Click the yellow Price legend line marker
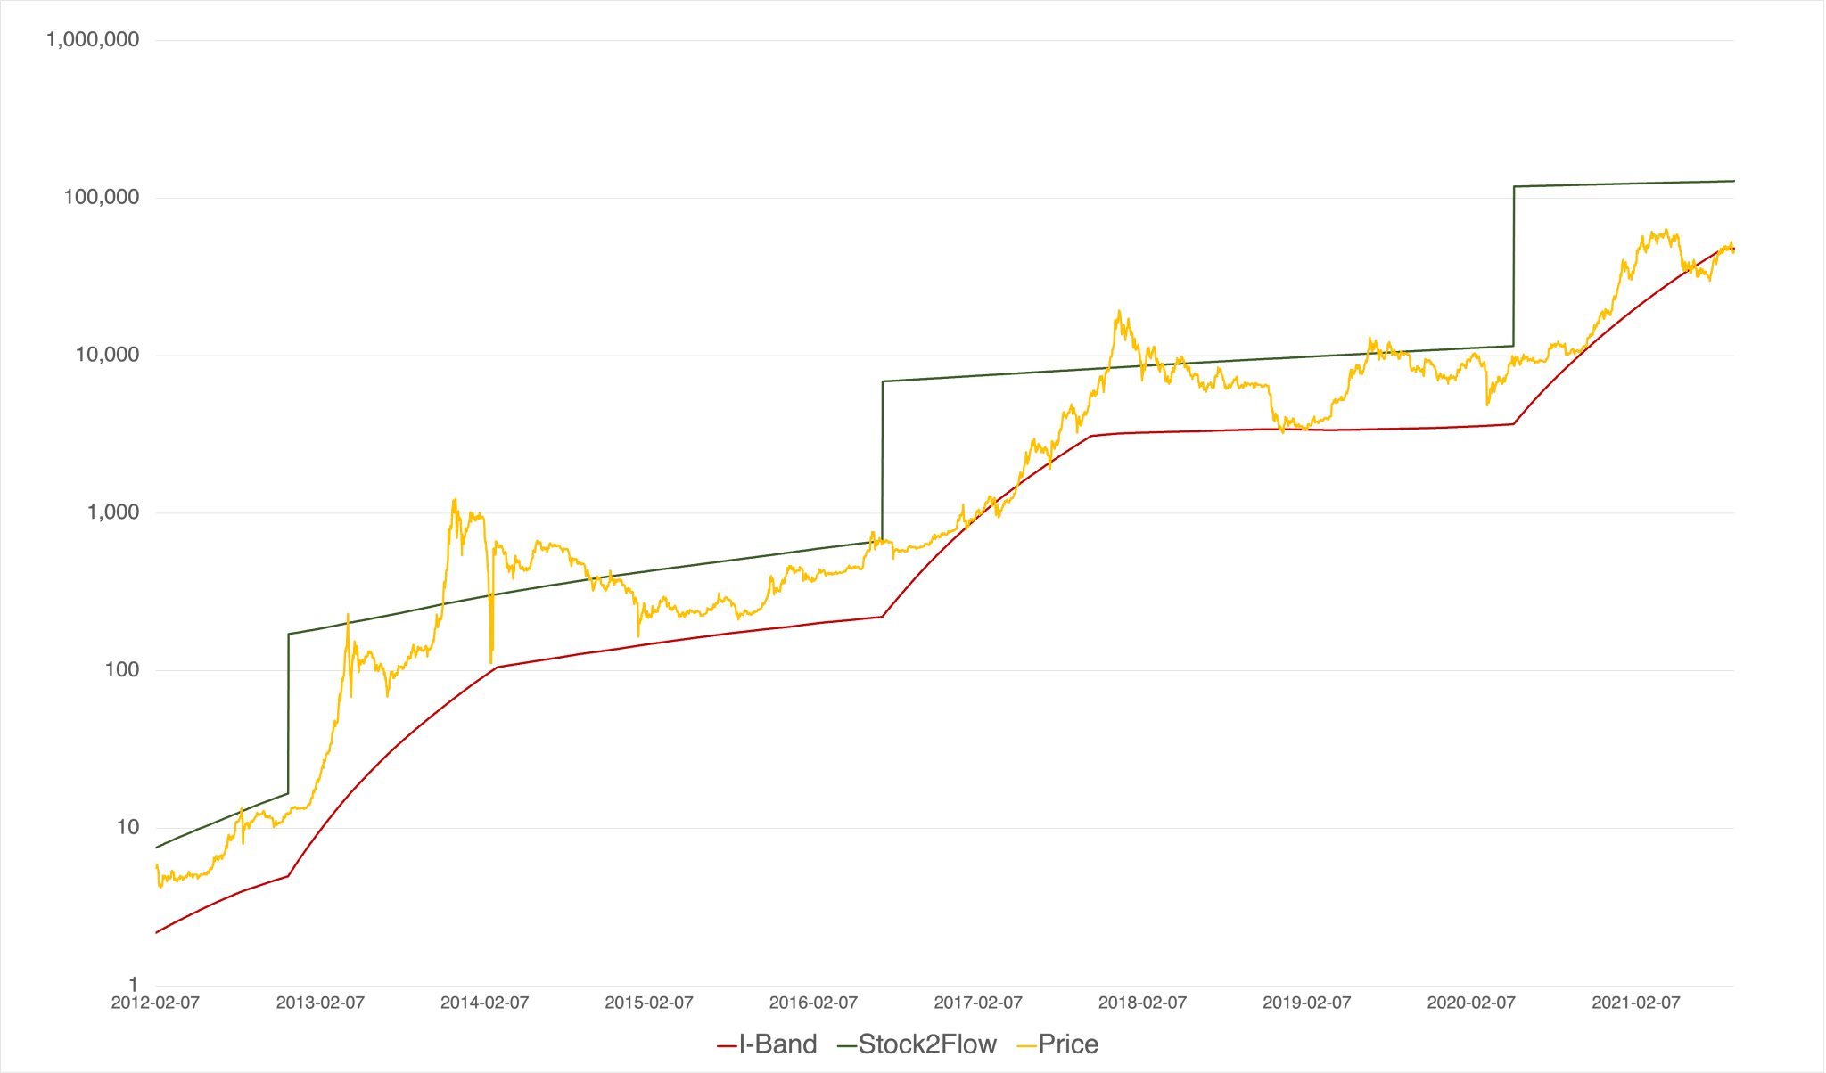This screenshot has width=1826, height=1073. tap(1026, 1045)
